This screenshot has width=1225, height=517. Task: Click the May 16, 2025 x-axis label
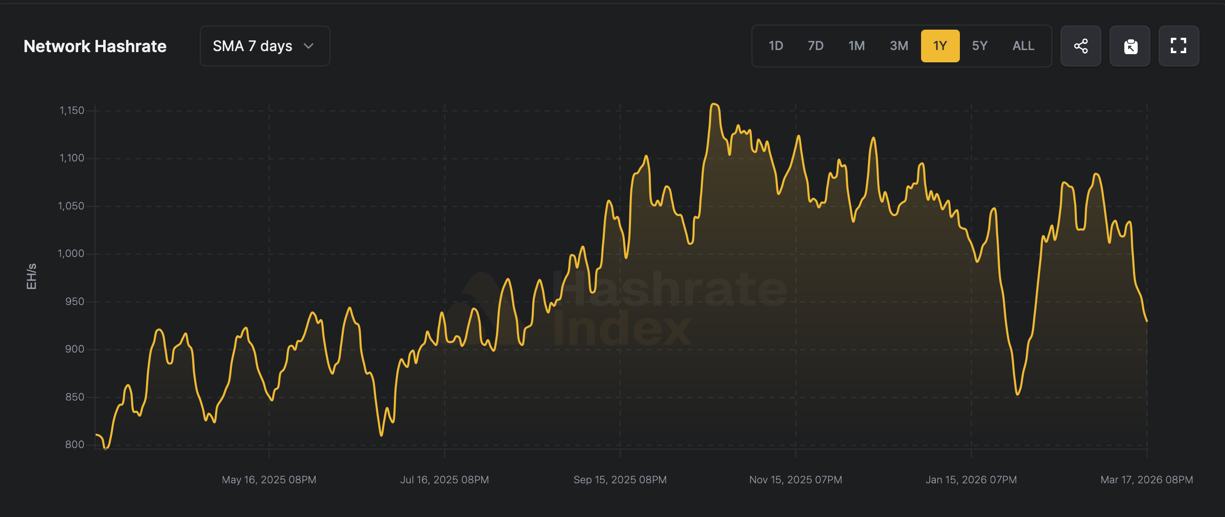(x=269, y=480)
